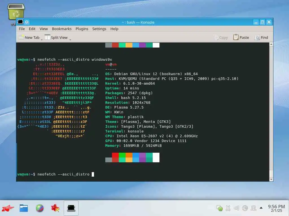Click the 'CPU: Intel Xeon E5-2697 v2' line

[152, 136]
